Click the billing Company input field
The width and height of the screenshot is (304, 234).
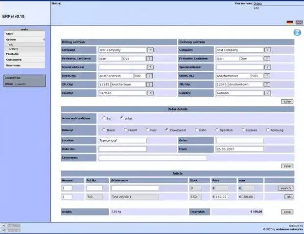122,50
